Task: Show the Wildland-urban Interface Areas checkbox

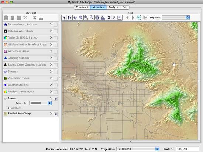Action: coord(55,45)
